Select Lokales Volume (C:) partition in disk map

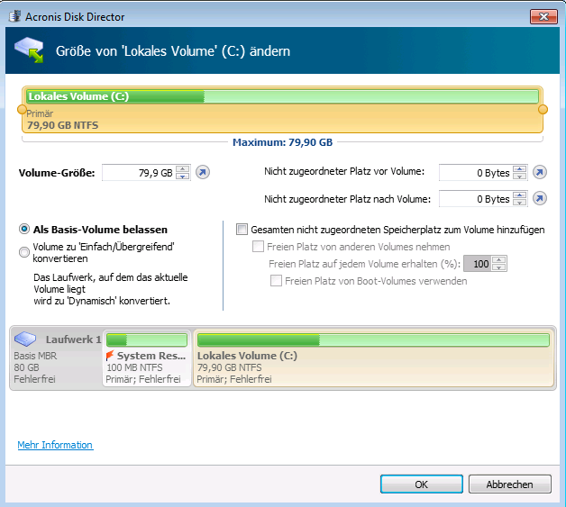(x=374, y=358)
